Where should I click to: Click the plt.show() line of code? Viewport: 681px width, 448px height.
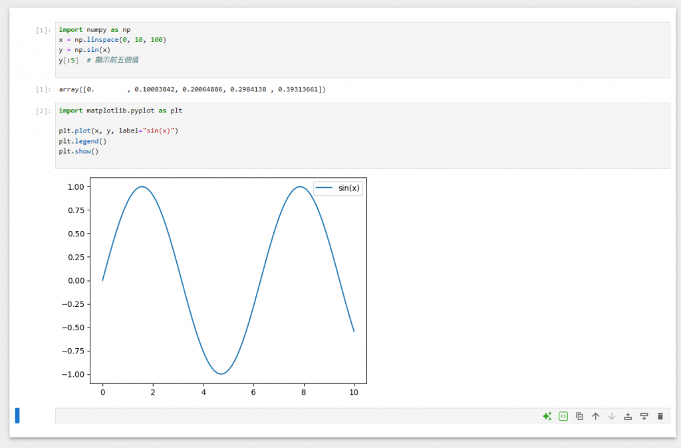[x=78, y=151]
